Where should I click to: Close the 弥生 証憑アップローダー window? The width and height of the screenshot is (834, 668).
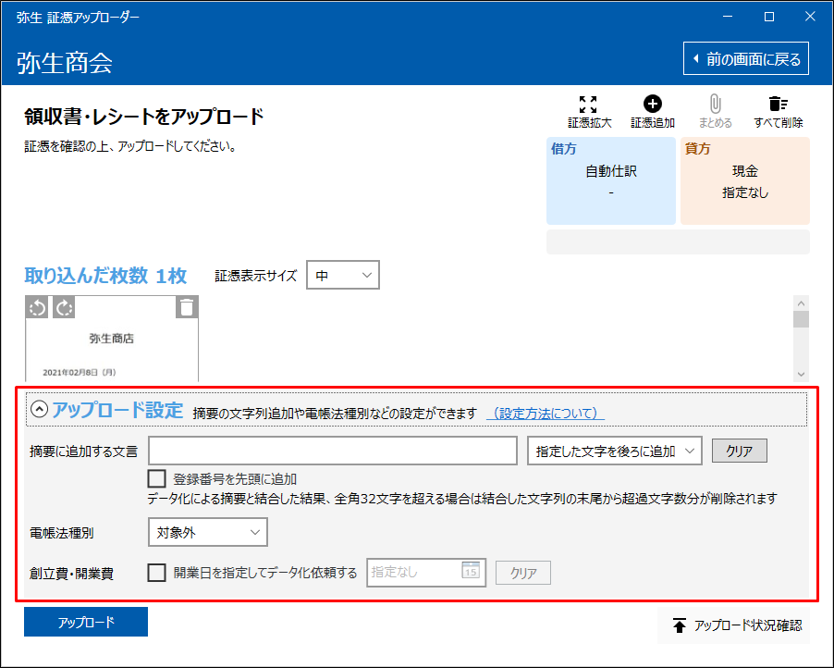pos(810,17)
